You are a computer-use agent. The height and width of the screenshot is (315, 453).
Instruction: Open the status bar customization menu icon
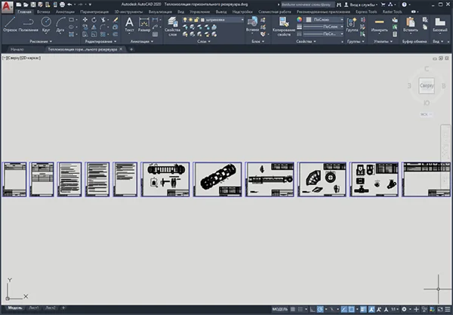point(448,309)
